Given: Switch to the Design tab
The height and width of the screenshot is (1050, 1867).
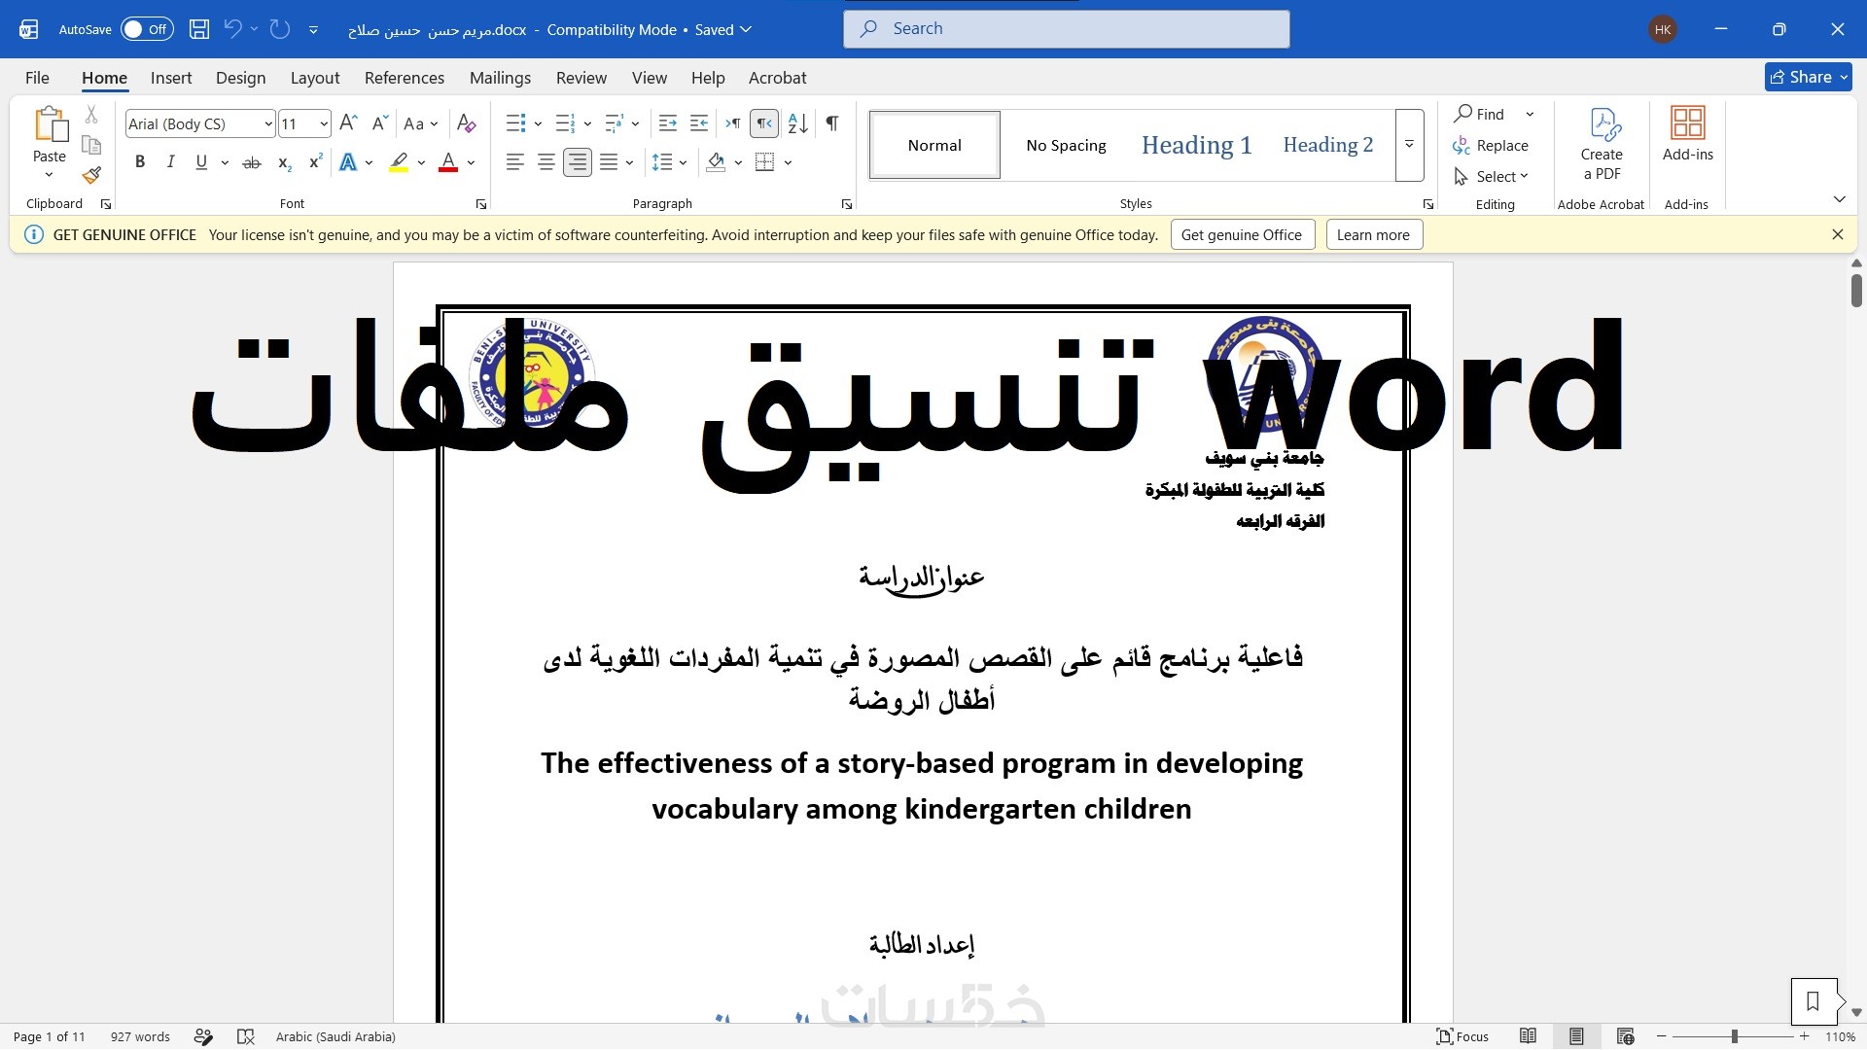Looking at the screenshot, I should [240, 78].
